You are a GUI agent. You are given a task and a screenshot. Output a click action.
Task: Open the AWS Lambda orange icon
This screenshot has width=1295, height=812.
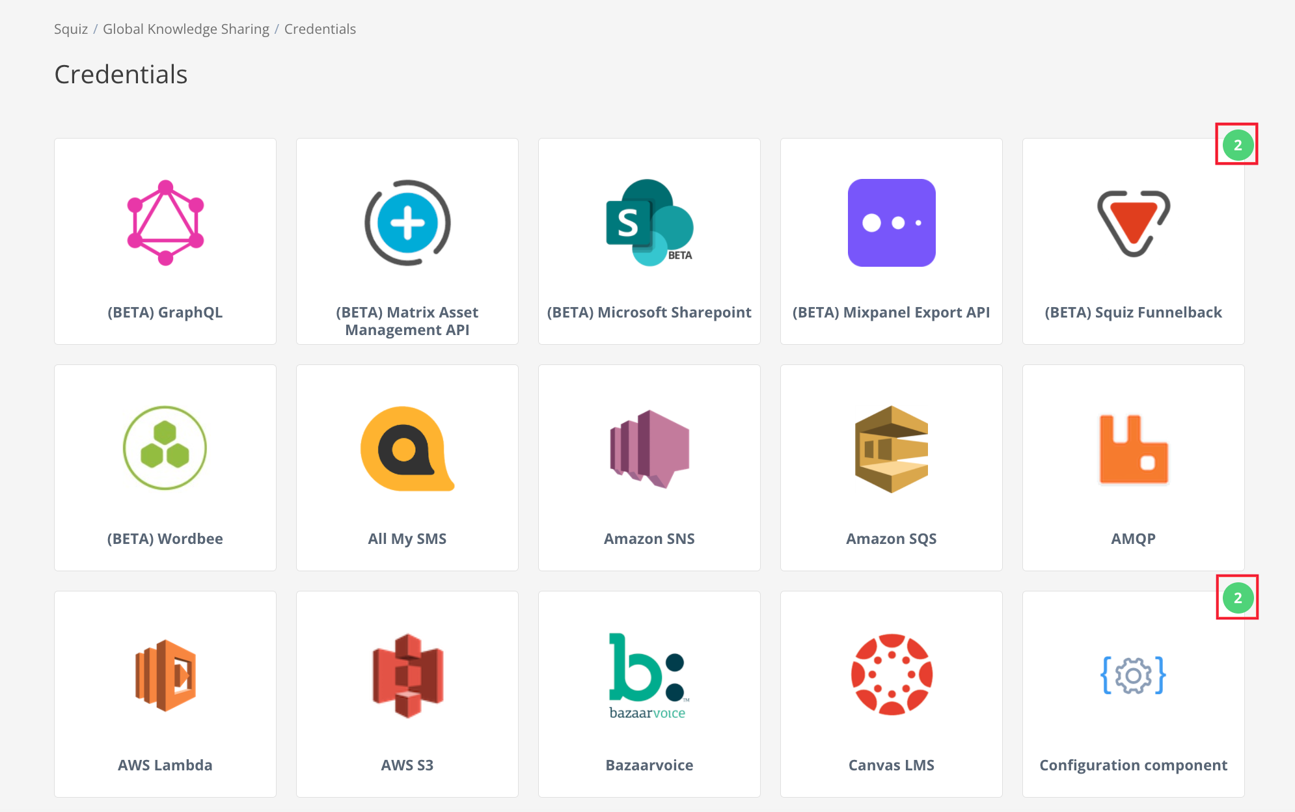coord(165,675)
